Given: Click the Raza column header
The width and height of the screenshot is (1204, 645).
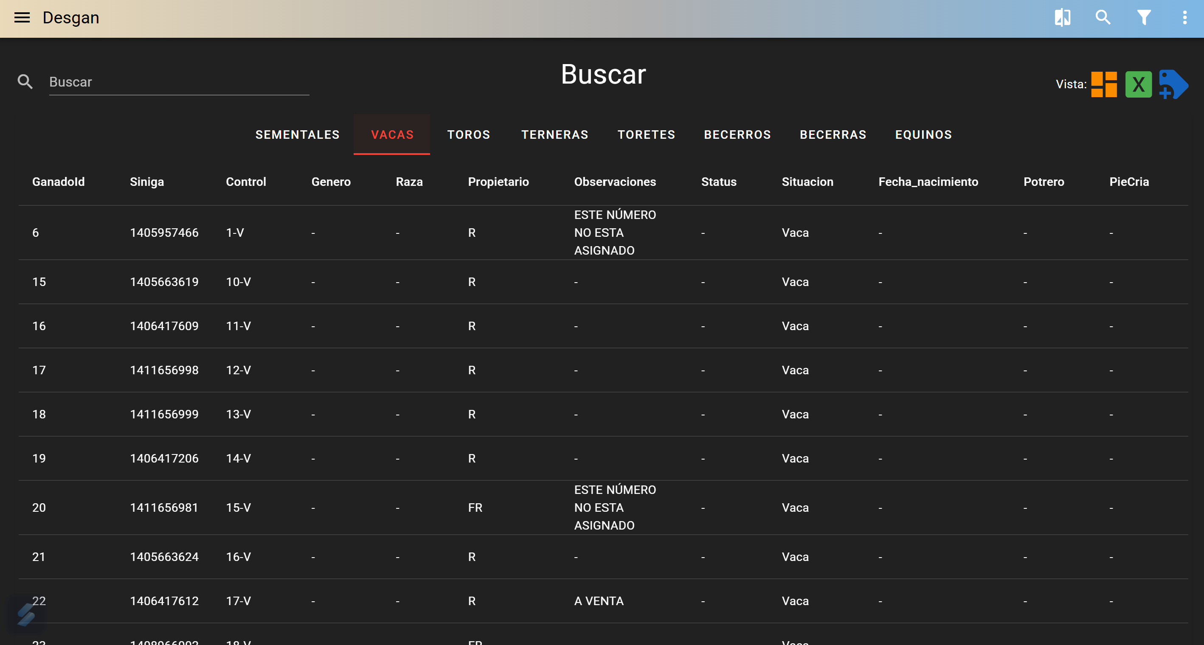Looking at the screenshot, I should [409, 182].
